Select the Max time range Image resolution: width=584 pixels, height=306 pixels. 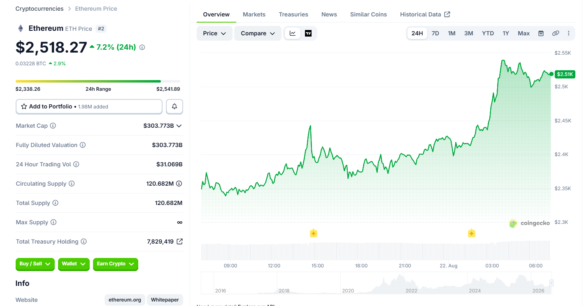point(524,33)
